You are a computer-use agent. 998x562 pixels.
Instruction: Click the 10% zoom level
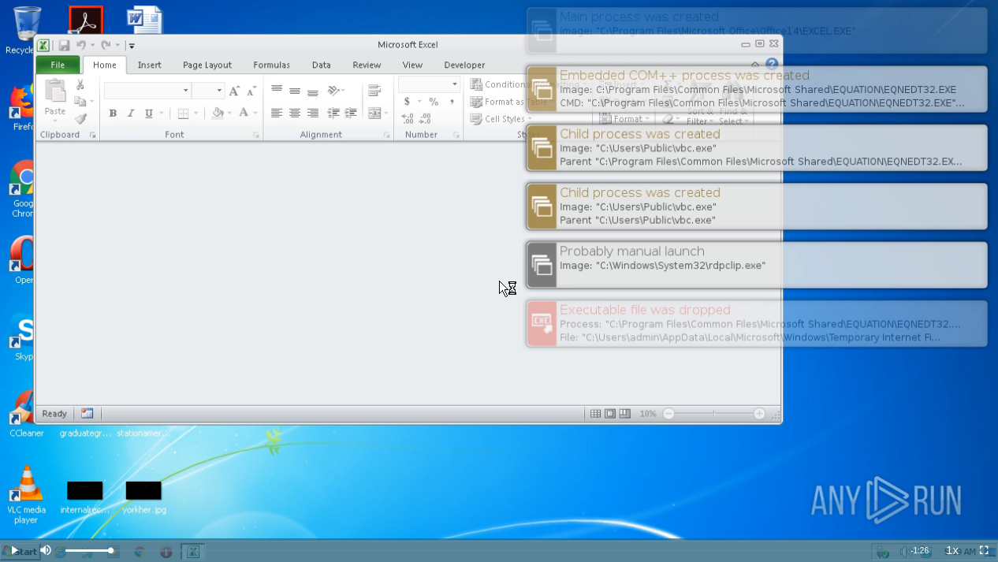click(648, 414)
